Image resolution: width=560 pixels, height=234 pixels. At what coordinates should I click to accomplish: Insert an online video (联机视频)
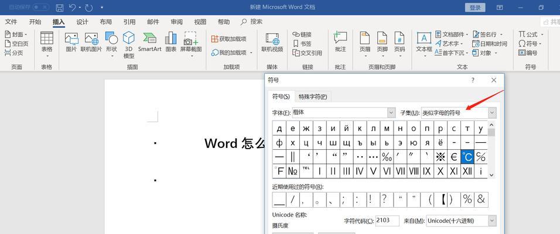click(272, 43)
